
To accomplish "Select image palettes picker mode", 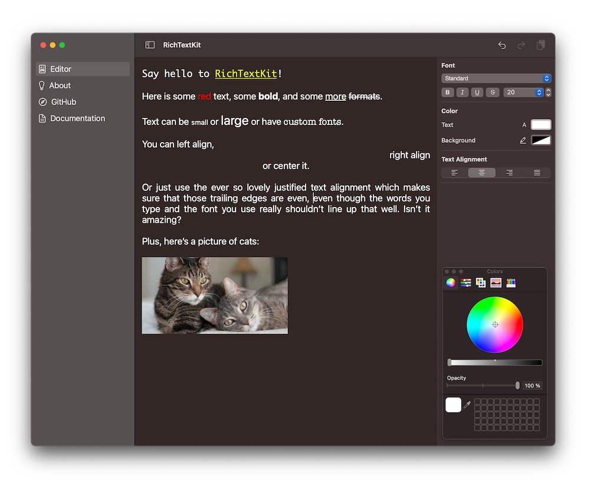I will pyautogui.click(x=496, y=283).
